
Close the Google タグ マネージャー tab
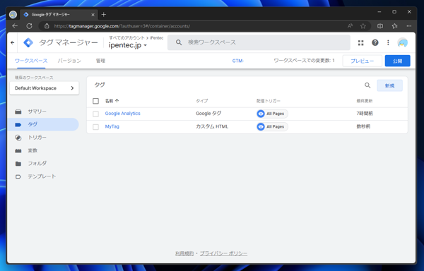(93, 15)
